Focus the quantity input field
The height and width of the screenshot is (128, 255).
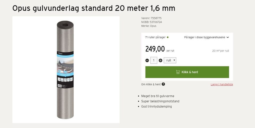pyautogui.click(x=154, y=60)
